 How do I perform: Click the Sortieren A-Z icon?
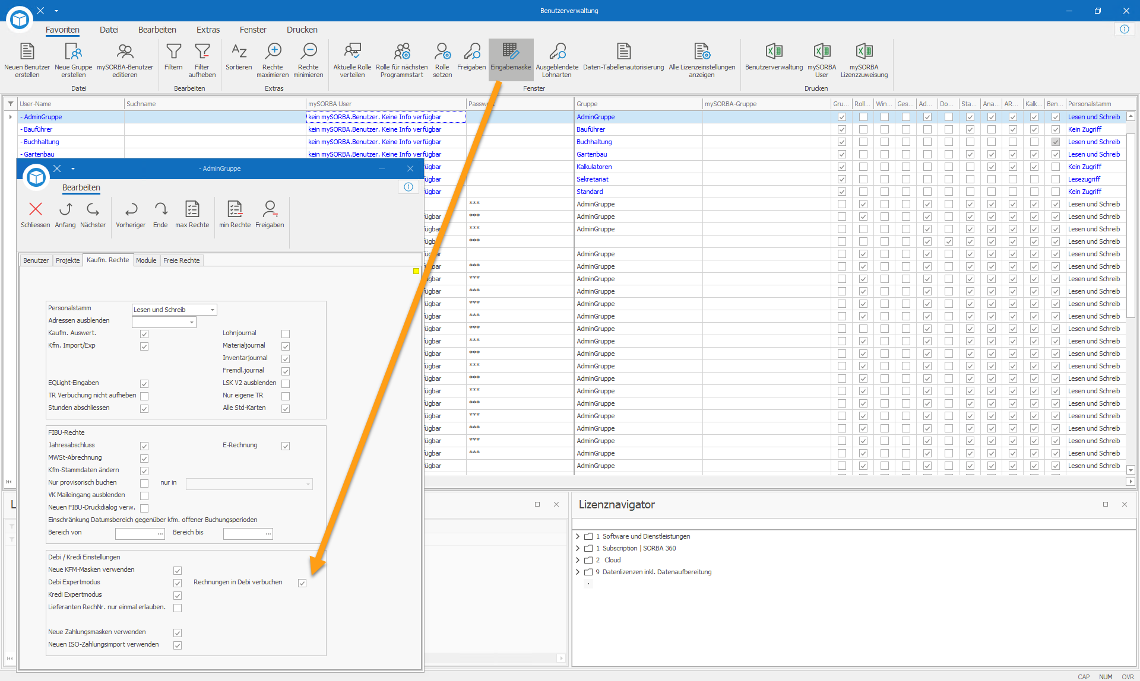click(239, 52)
